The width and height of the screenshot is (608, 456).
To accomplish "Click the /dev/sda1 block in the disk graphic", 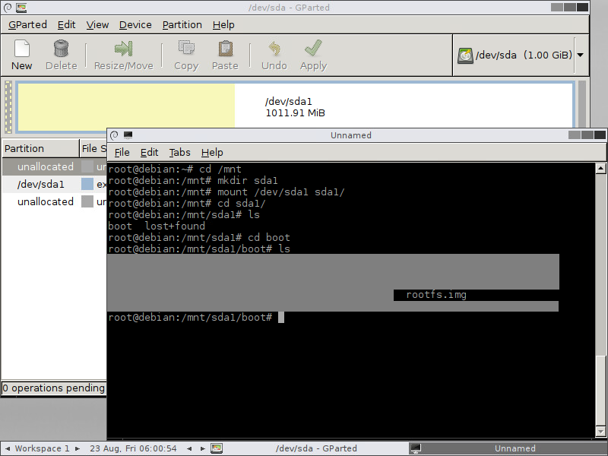I will click(296, 107).
